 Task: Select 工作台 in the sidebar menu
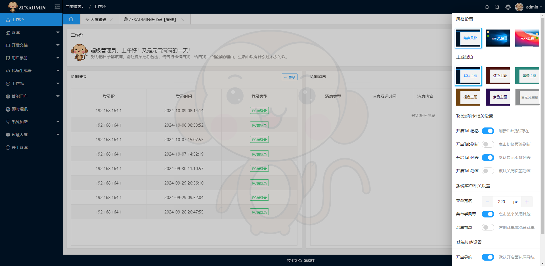(x=31, y=20)
